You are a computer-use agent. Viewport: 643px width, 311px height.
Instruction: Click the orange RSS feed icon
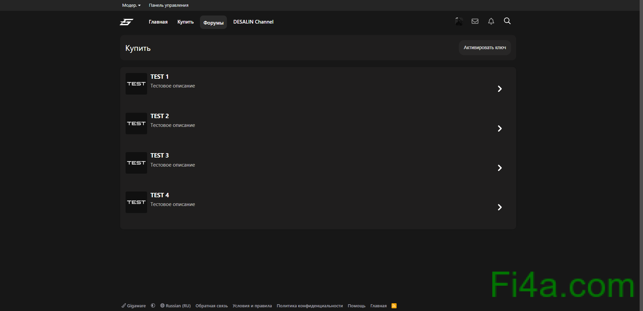[394, 306]
